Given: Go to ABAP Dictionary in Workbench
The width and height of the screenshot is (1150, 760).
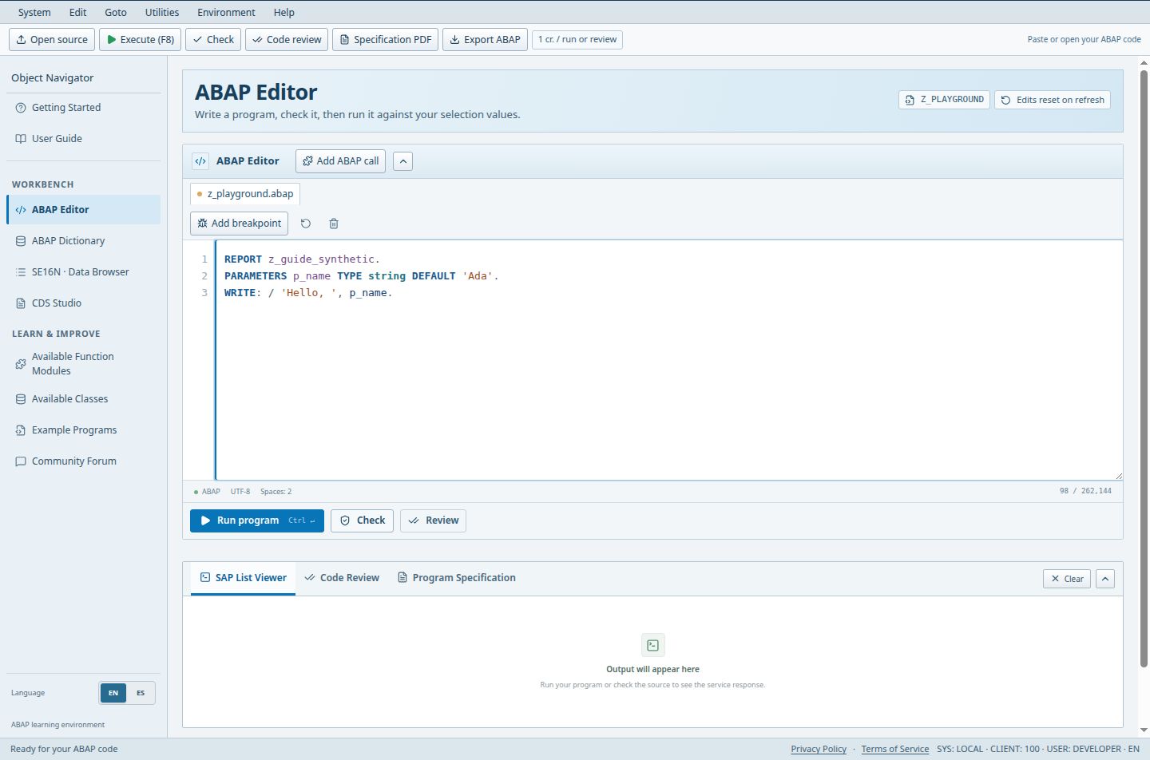Looking at the screenshot, I should coord(83,241).
